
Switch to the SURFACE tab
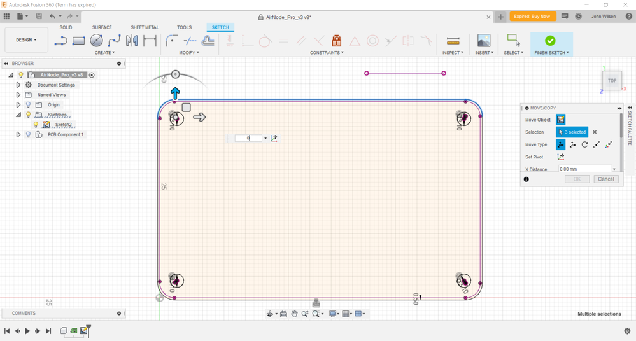pyautogui.click(x=102, y=27)
